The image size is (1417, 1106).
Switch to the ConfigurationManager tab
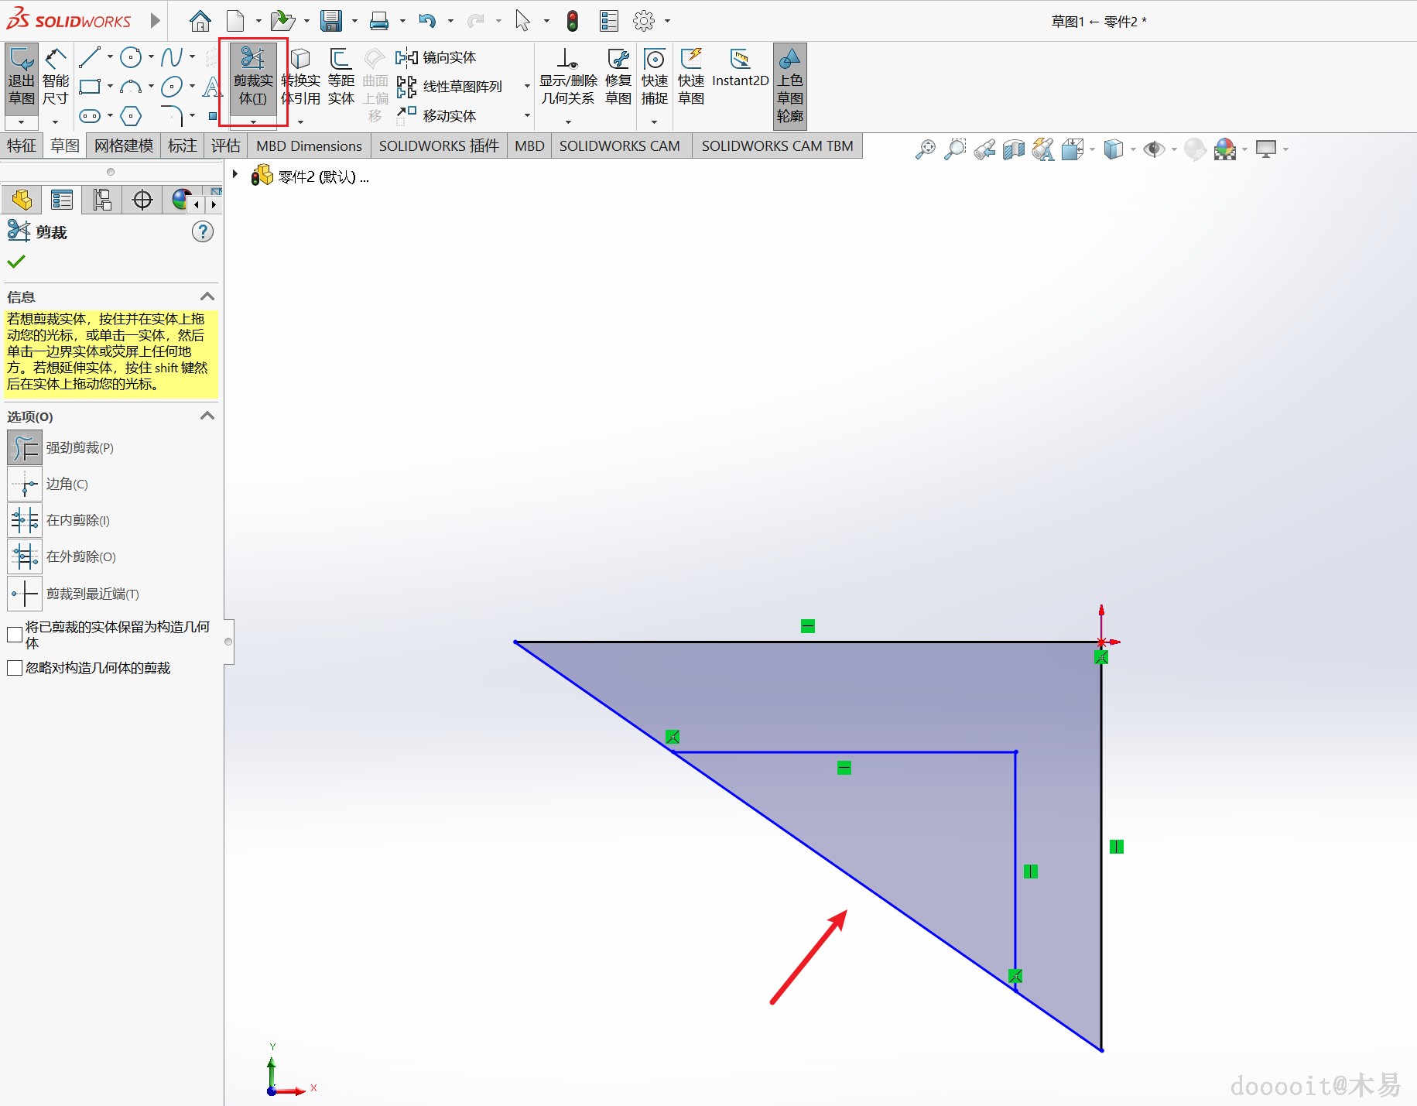[102, 200]
